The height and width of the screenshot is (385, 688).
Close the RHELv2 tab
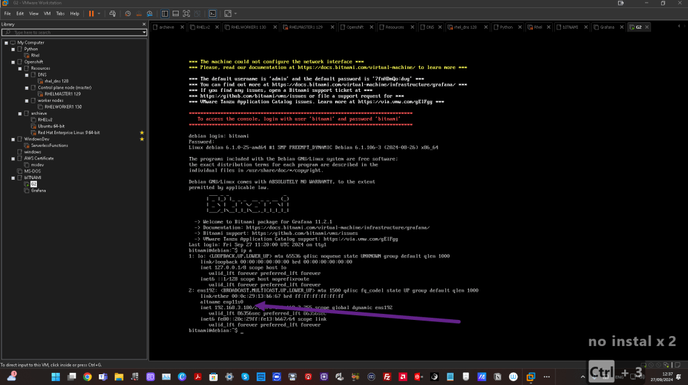coord(217,27)
